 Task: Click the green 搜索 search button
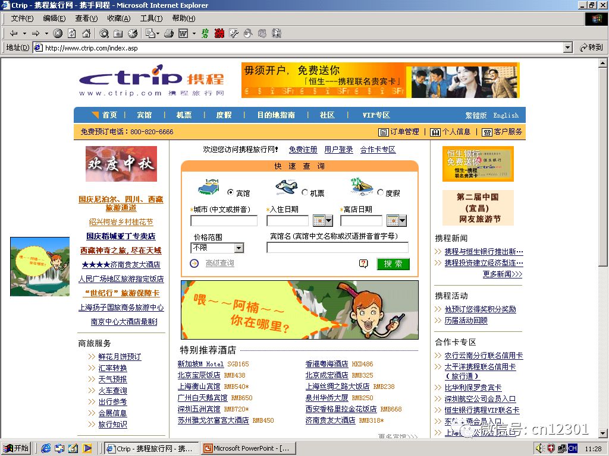click(x=393, y=264)
